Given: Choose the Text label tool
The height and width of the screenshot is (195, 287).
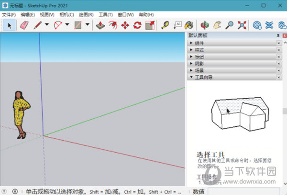Looking at the screenshot, I should pyautogui.click(x=177, y=25).
